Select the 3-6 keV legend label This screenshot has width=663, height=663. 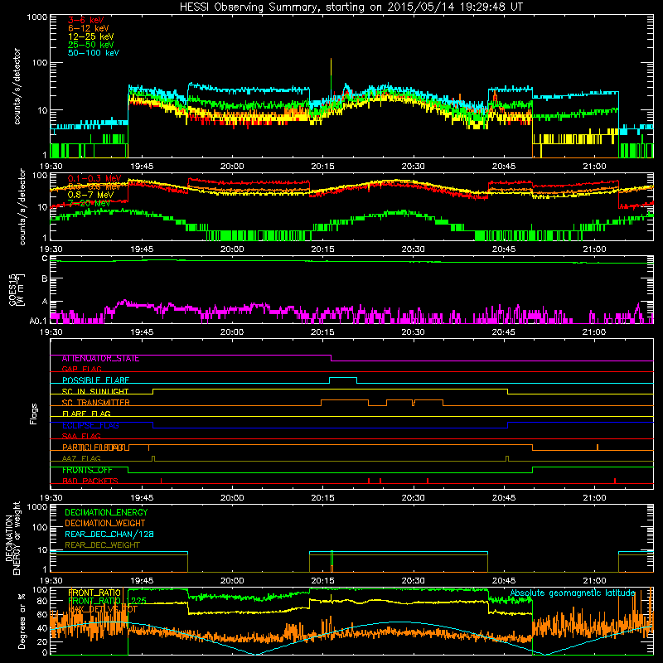click(86, 20)
